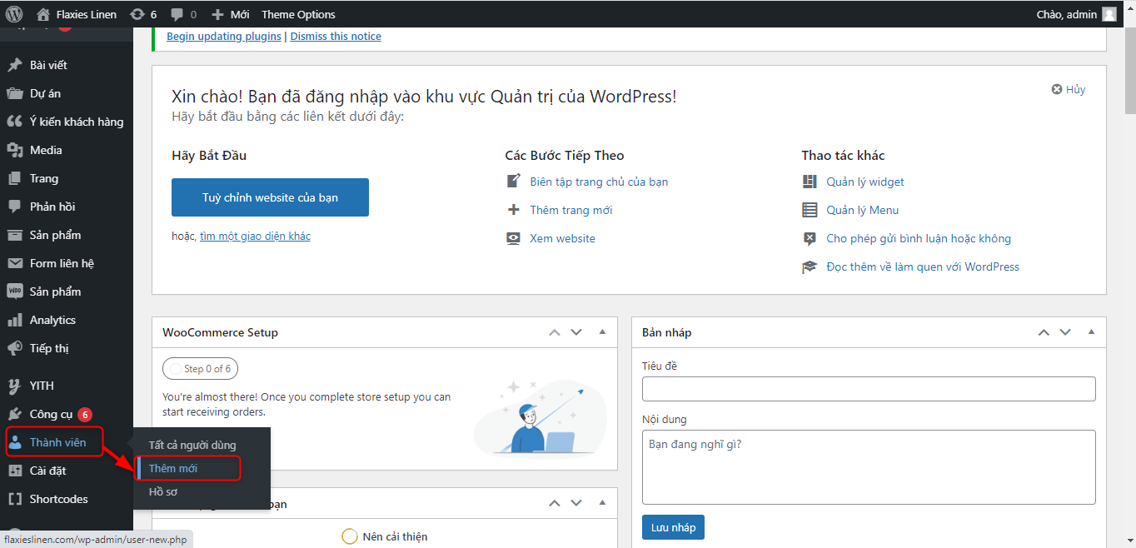Screen dimensions: 1136x548
Task: Click the Nên cải thiện status text
Action: click(x=395, y=536)
